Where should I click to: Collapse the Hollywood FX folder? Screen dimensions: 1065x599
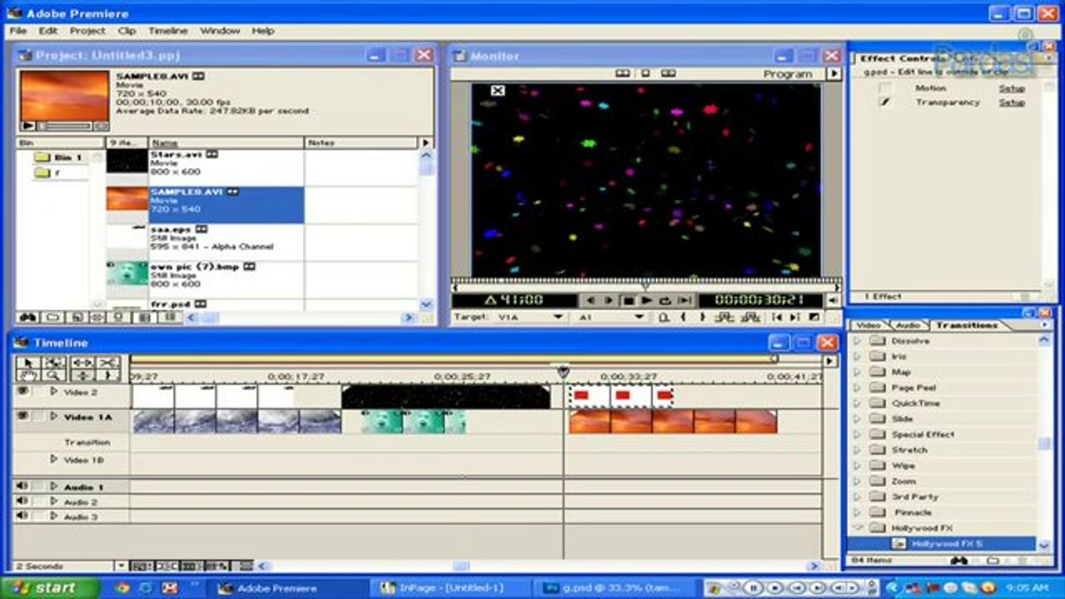(858, 528)
